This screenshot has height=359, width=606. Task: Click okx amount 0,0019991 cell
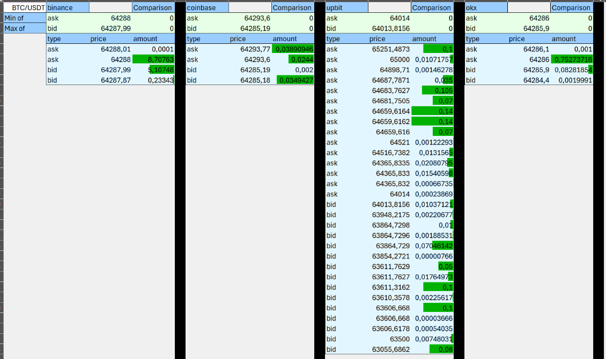click(x=572, y=80)
